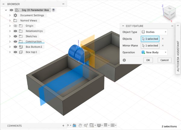Open the Operation New Body dropdown
The image size is (181, 130).
(154, 52)
